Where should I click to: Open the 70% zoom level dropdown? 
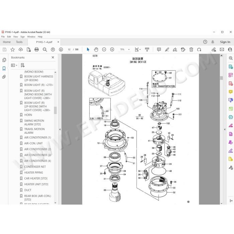[129, 49]
